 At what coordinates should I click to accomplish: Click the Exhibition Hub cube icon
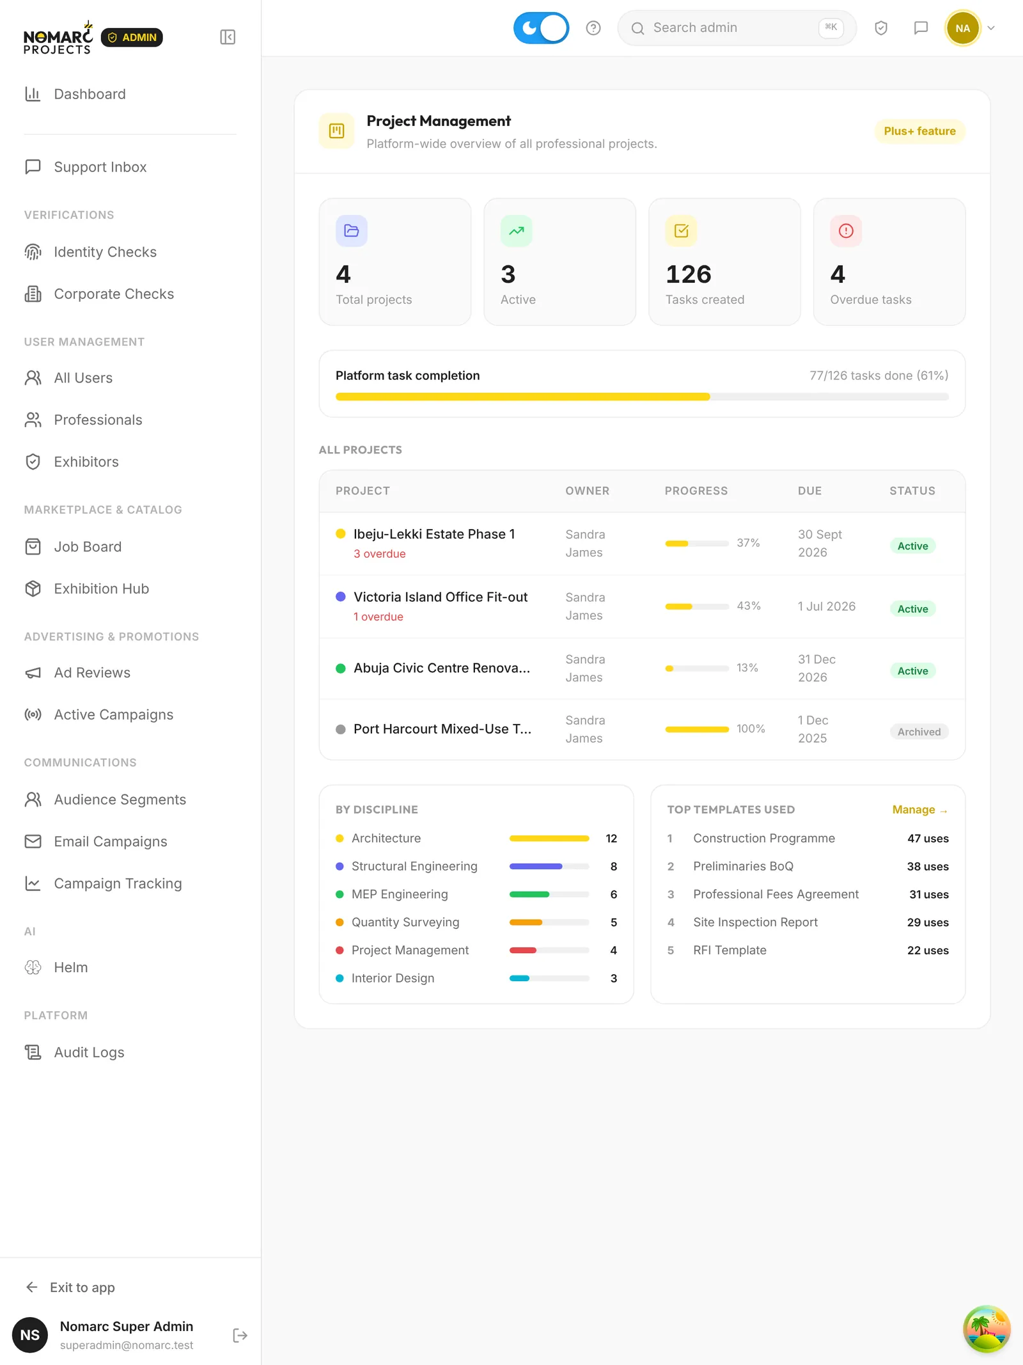pyautogui.click(x=33, y=589)
